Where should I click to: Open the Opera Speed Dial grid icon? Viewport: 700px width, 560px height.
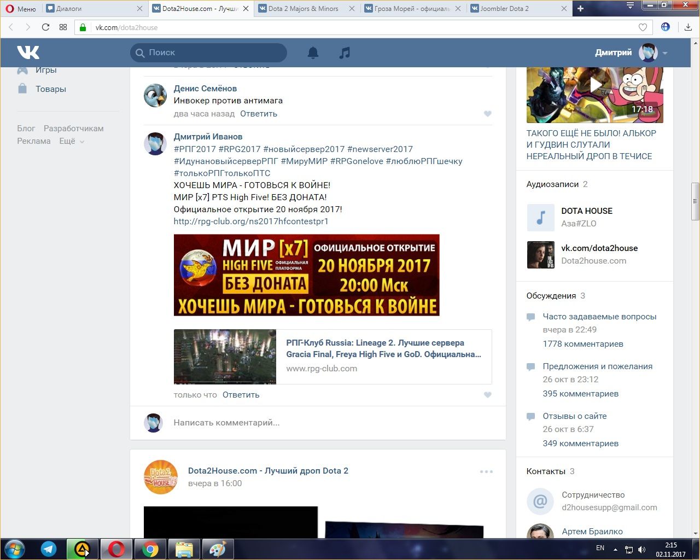[x=63, y=27]
